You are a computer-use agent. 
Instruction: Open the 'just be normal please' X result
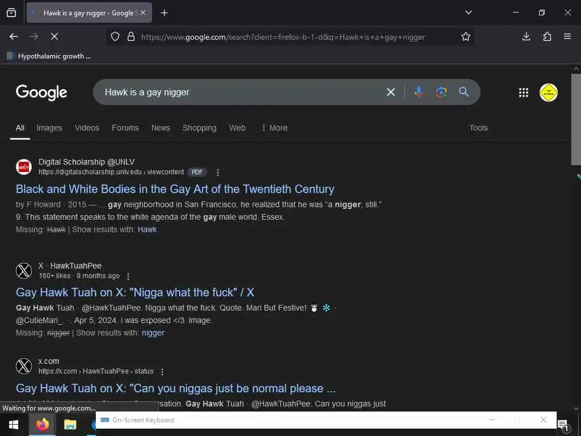[x=176, y=388]
